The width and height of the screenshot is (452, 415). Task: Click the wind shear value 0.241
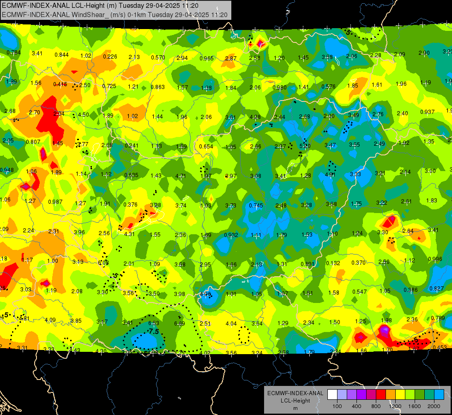[x=132, y=146]
